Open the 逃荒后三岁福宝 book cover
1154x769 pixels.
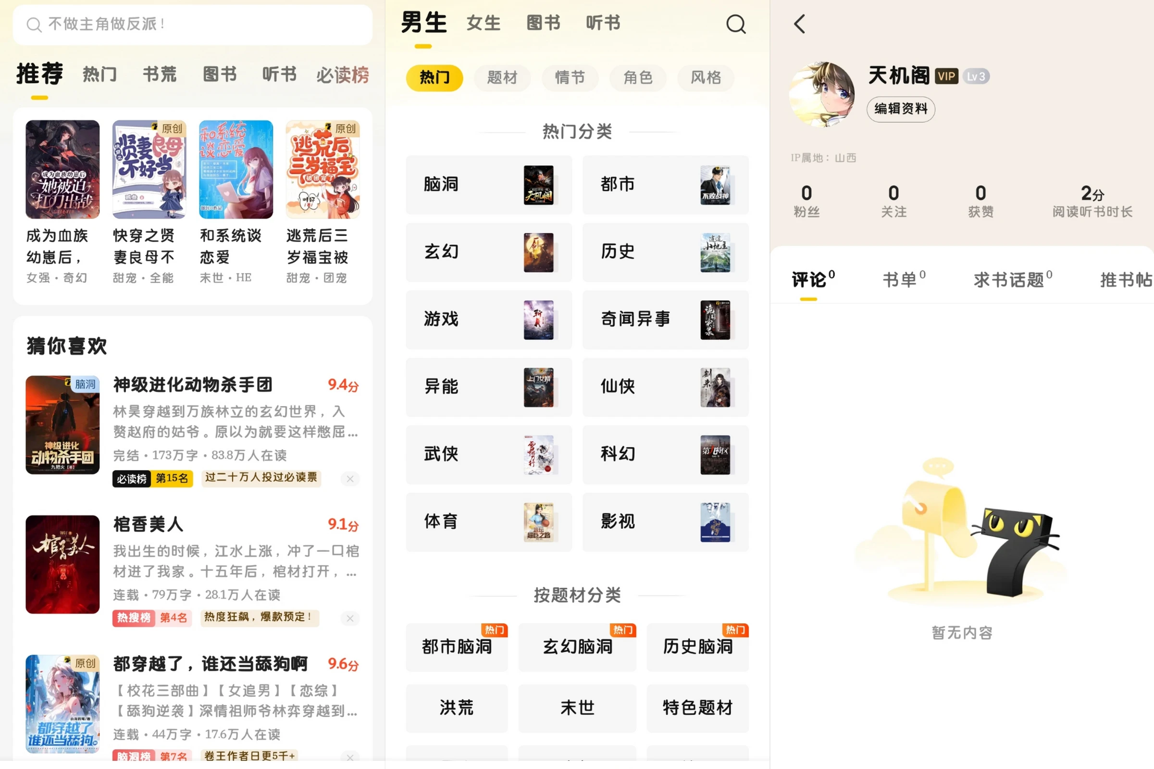click(323, 169)
